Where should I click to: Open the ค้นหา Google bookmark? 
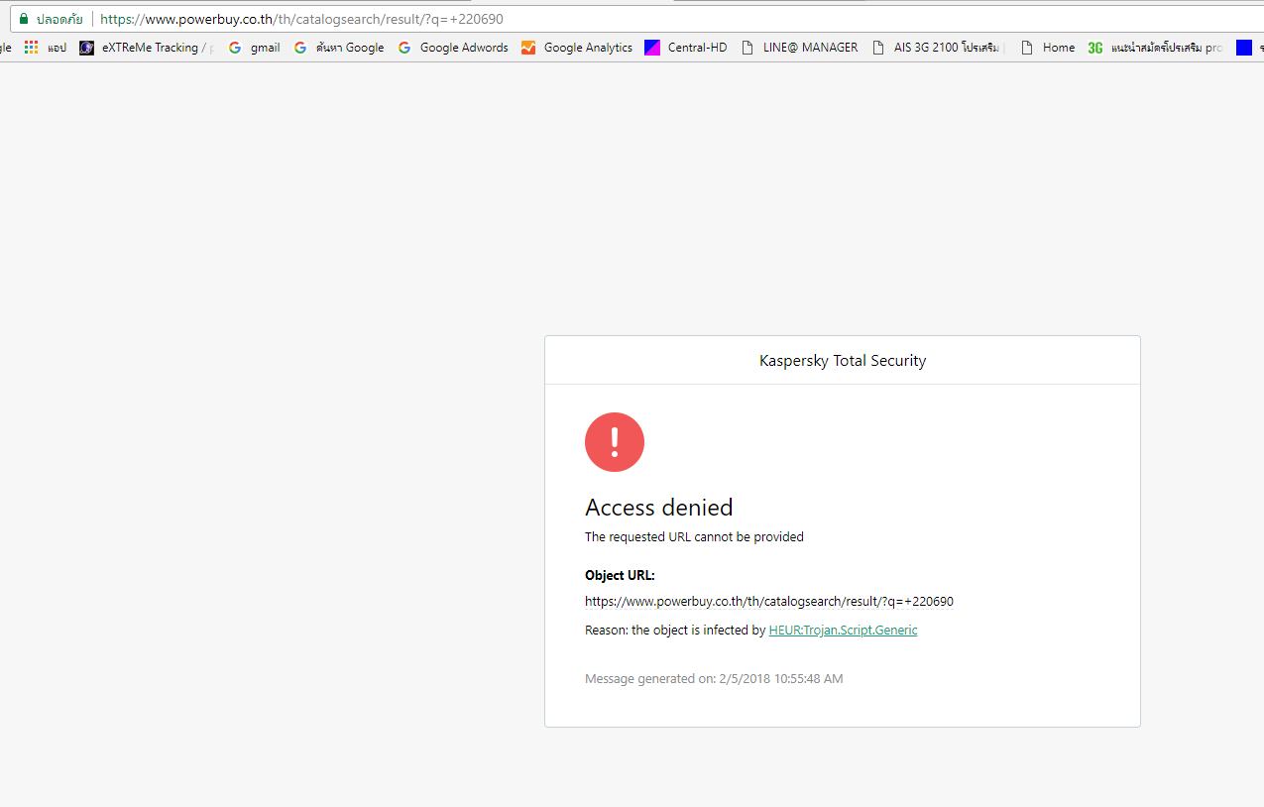point(339,48)
